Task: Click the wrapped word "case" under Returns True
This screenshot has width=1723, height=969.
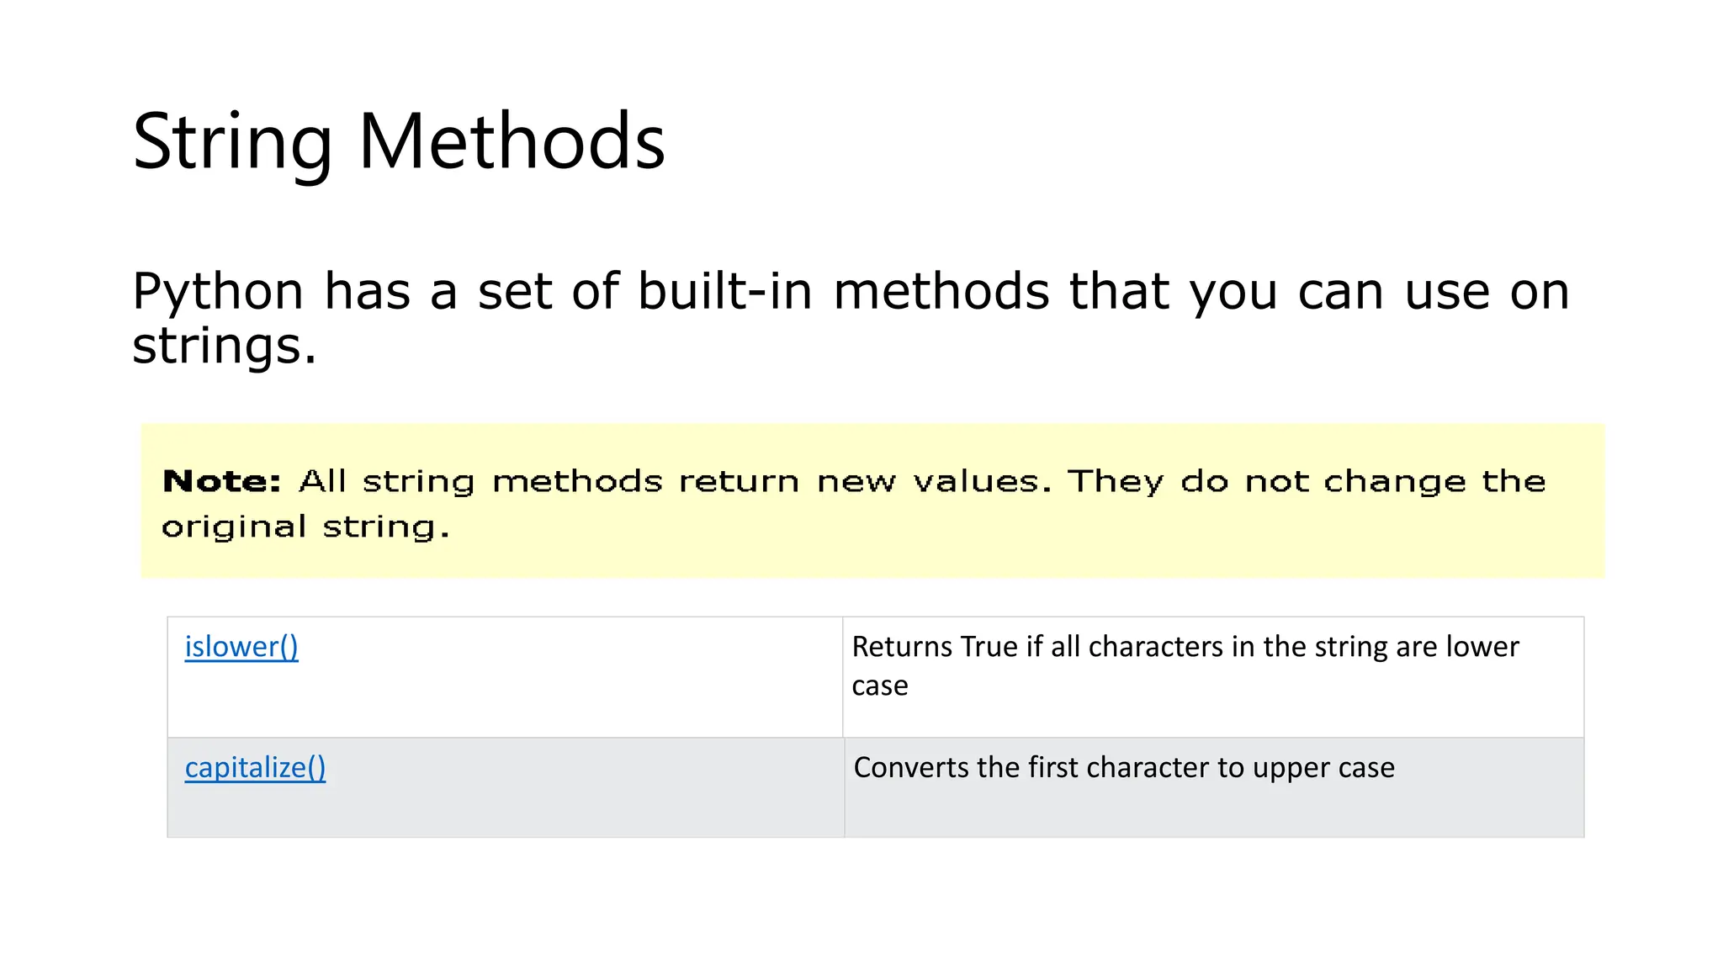Action: [880, 686]
